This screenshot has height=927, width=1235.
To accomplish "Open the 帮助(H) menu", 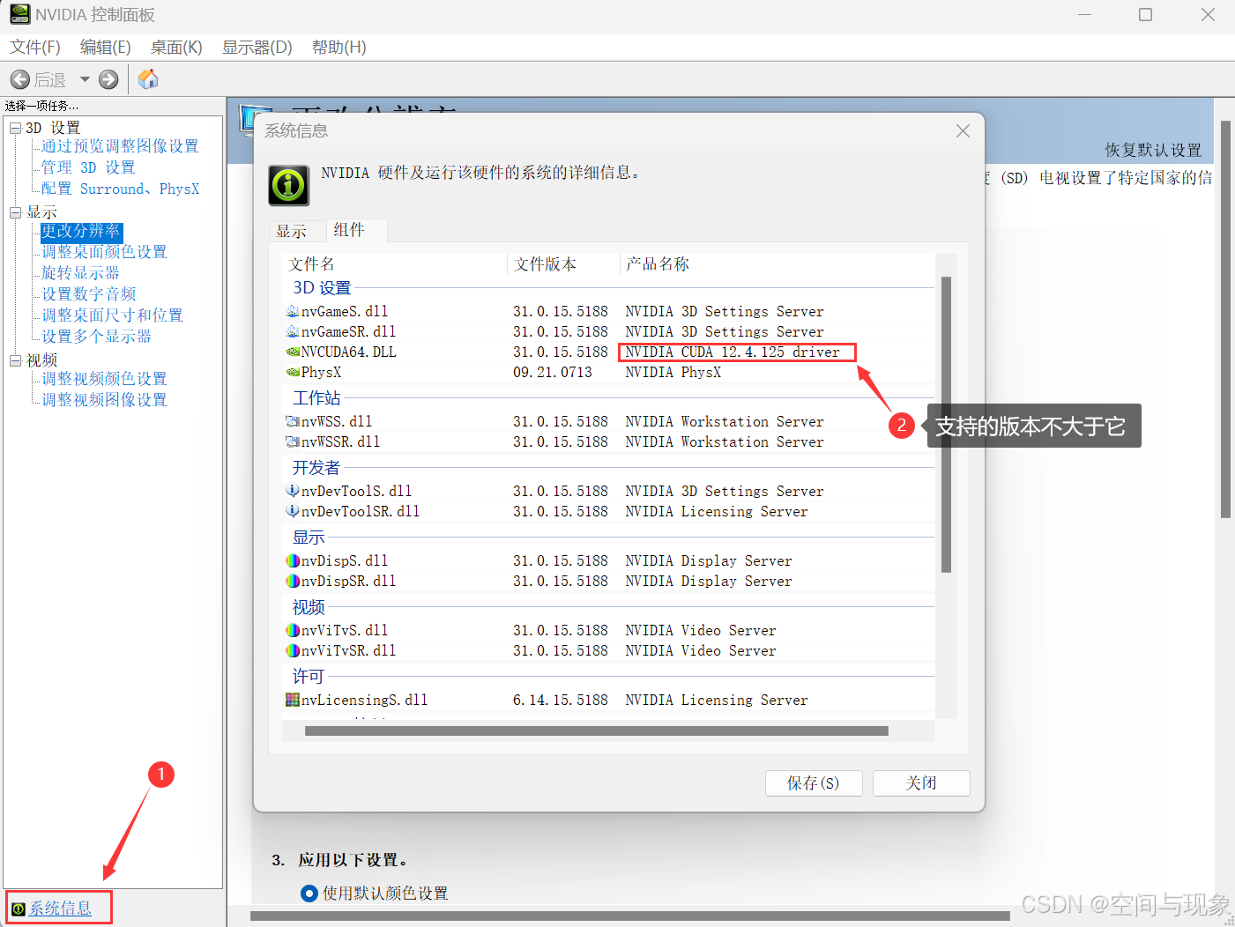I will pos(339,48).
